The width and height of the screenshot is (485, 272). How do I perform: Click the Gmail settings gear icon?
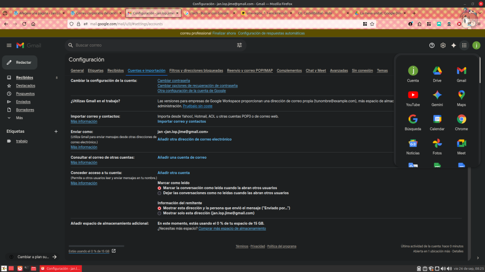[x=443, y=45]
